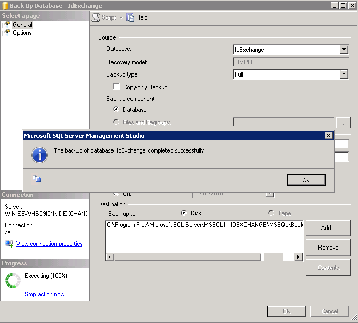Screen dimensions: 358x323
Task: Click the server name WIN-E6VVHSC9I5N text
Action: 46,214
